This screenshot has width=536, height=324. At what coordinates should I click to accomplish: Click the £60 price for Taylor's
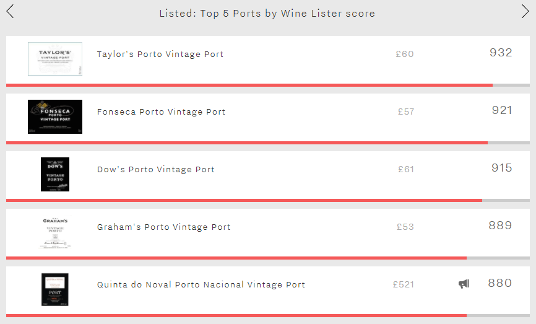tap(405, 54)
